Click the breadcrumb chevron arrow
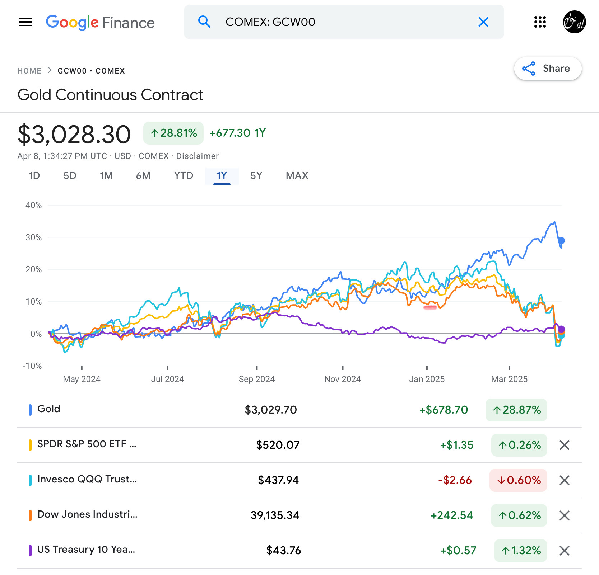The image size is (599, 575). (x=50, y=70)
